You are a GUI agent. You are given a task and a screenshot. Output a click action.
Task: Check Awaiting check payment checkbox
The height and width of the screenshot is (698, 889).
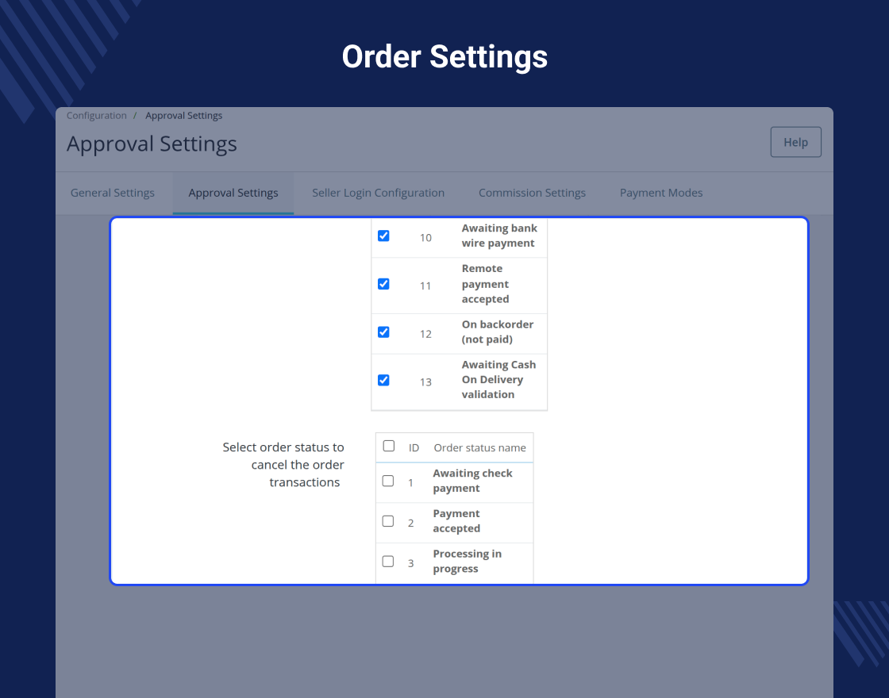[388, 481]
